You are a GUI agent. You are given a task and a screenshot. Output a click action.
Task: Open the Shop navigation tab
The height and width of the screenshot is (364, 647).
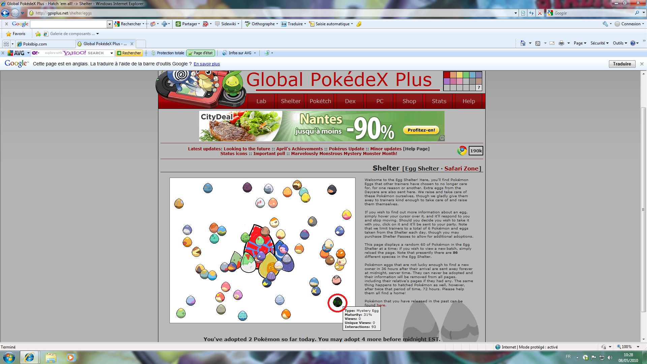tap(409, 101)
